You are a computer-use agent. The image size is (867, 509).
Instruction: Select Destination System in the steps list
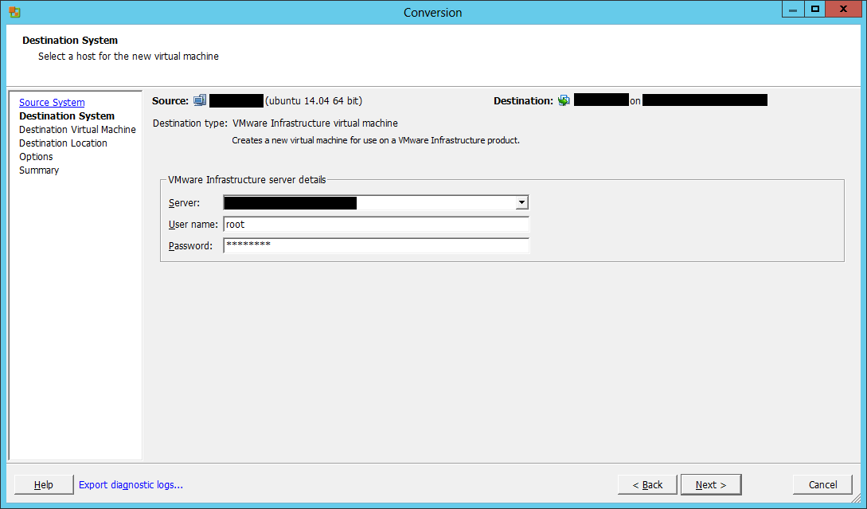67,116
